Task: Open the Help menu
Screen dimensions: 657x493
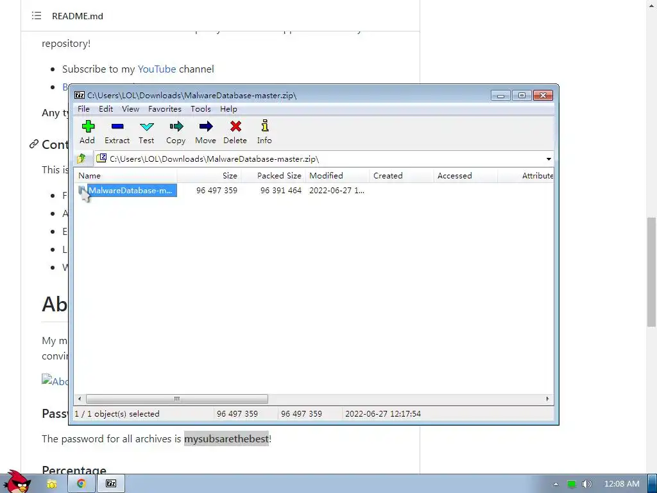Action: click(228, 109)
